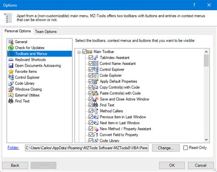Click the folder path input field

pos(87,148)
